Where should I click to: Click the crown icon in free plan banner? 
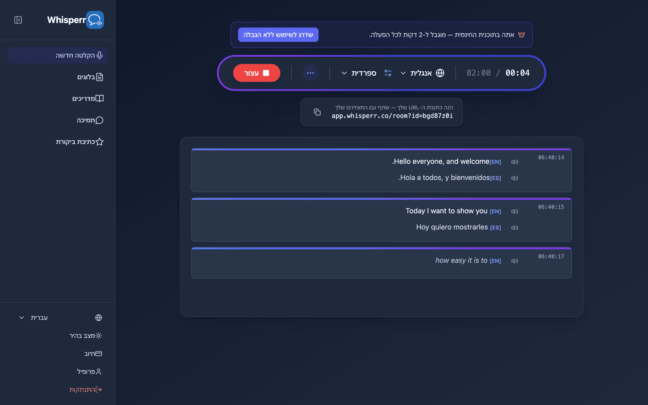pyautogui.click(x=521, y=34)
